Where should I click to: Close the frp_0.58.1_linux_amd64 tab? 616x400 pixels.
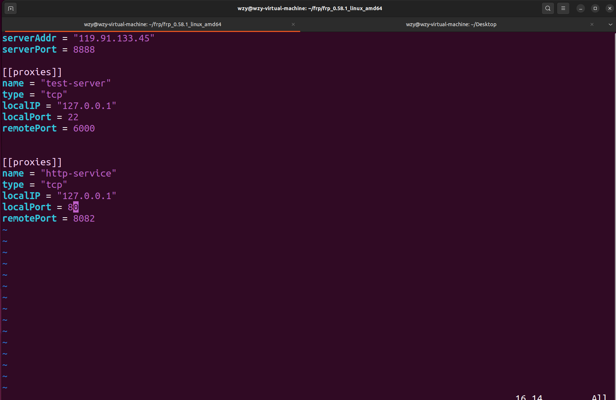click(293, 24)
